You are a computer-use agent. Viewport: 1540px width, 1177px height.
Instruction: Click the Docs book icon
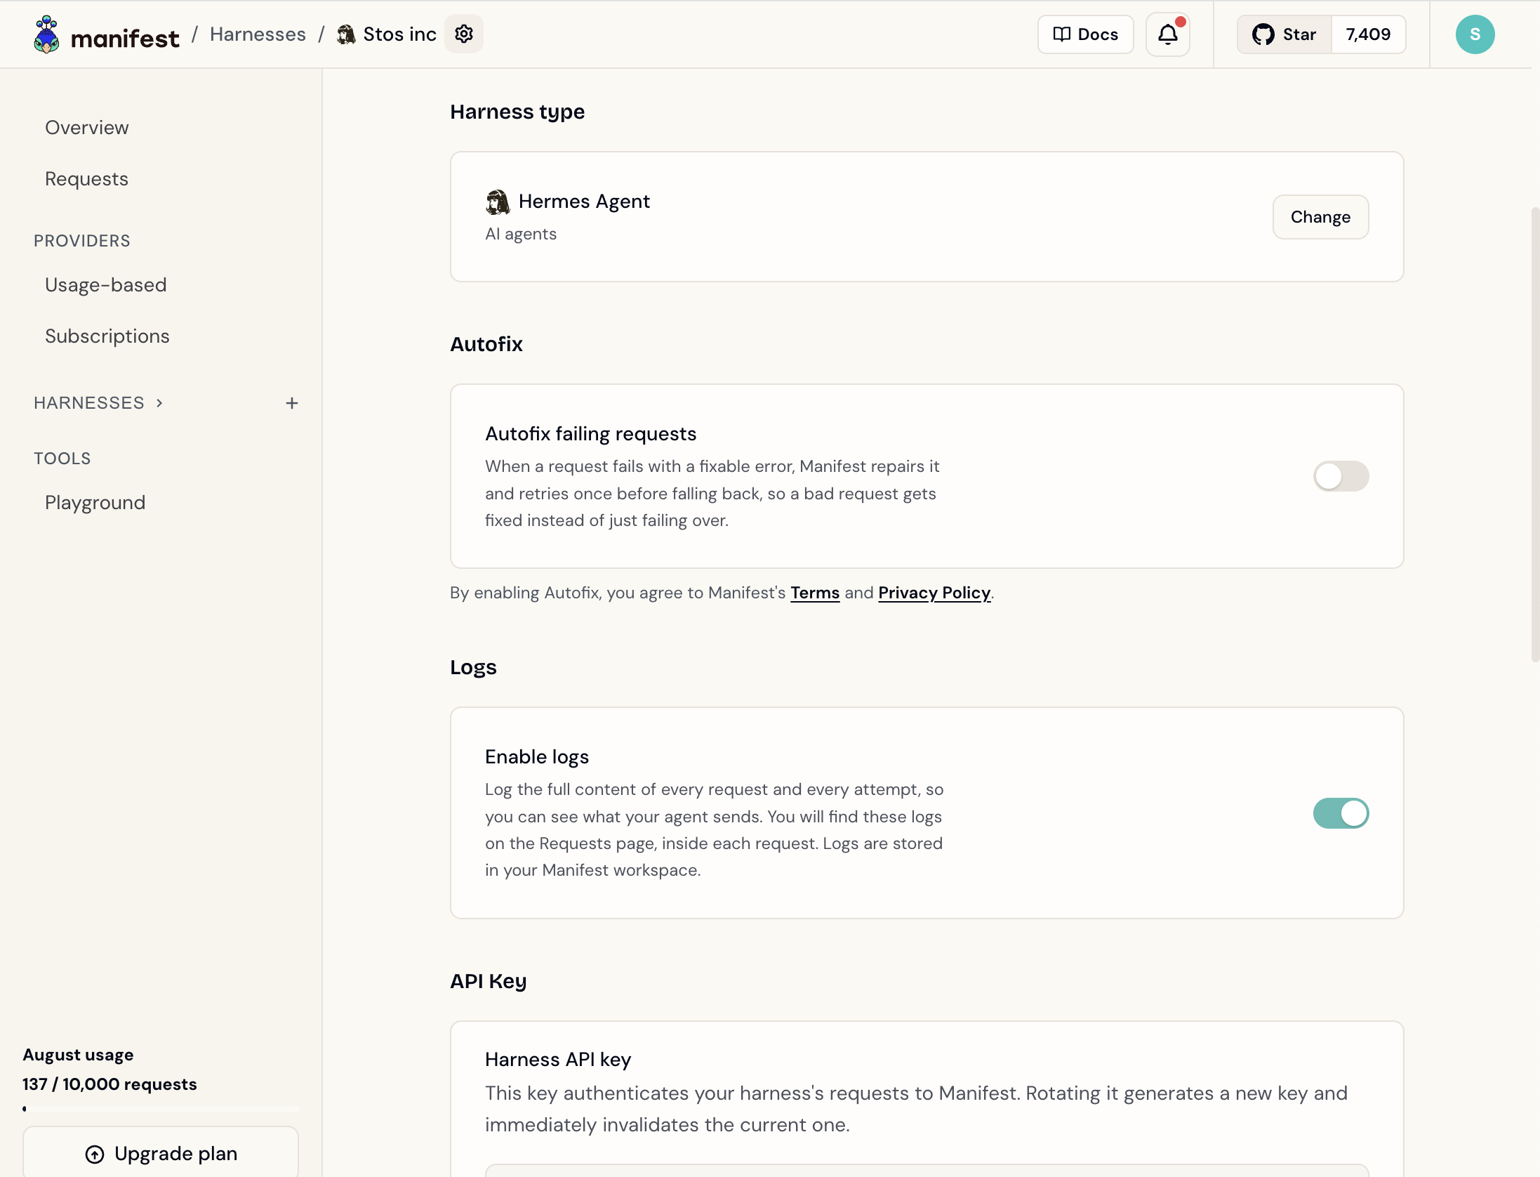(x=1062, y=34)
